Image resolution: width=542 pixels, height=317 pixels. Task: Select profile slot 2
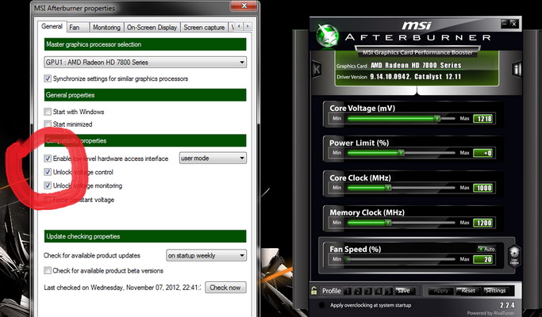[x=358, y=291]
